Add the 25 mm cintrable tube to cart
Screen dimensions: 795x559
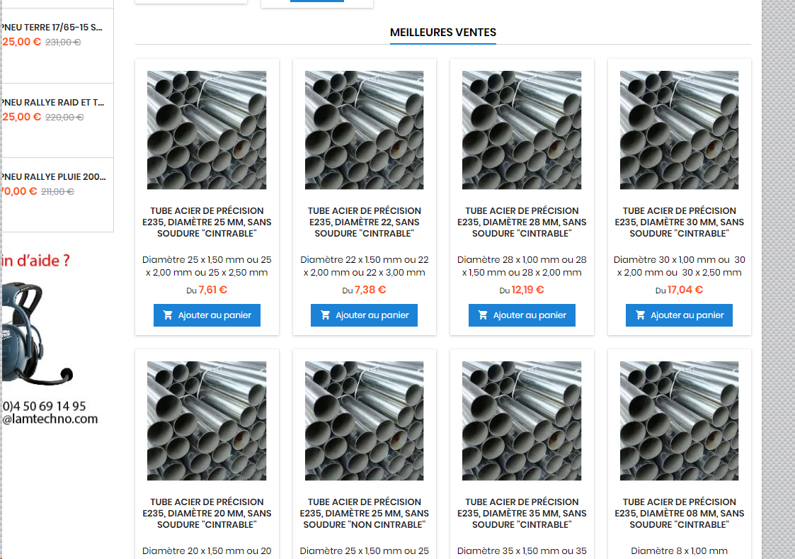coord(207,315)
